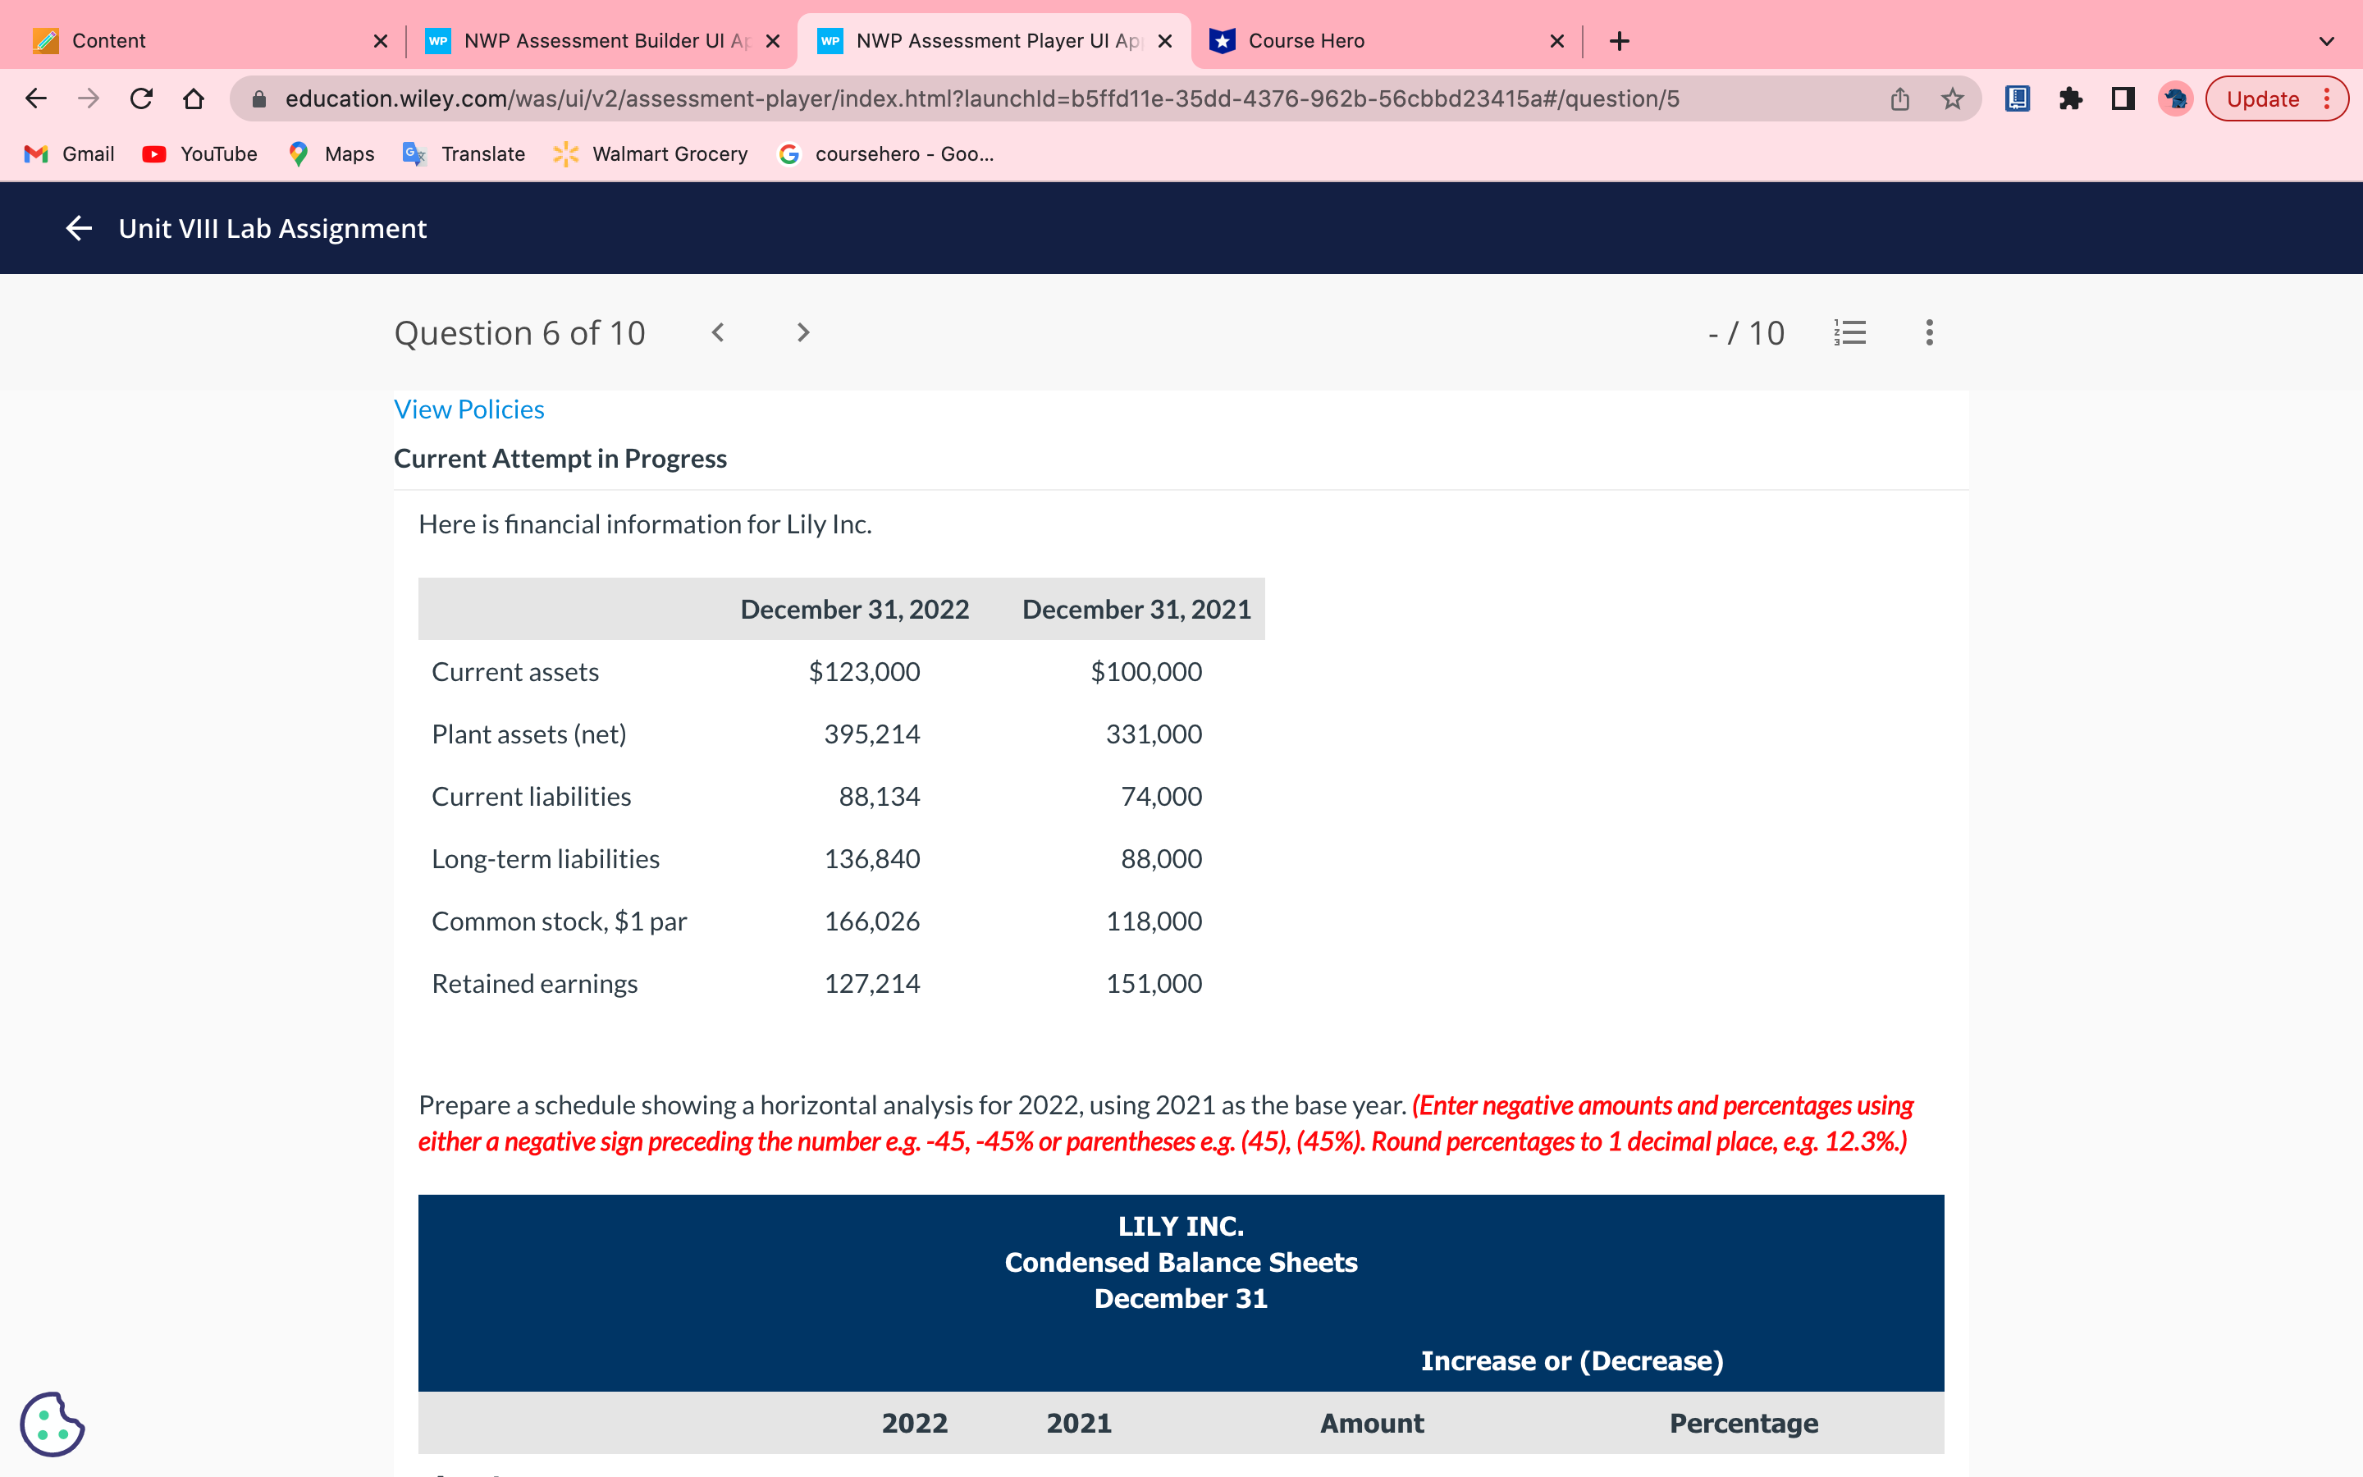Go back using the back arrow icon
The width and height of the screenshot is (2363, 1477).
coord(35,98)
